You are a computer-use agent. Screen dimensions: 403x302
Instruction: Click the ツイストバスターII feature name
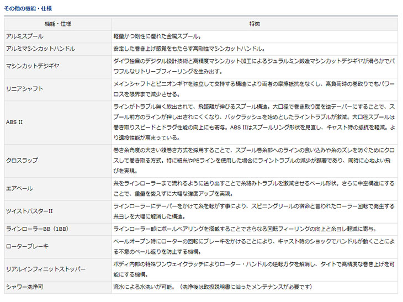29,211
